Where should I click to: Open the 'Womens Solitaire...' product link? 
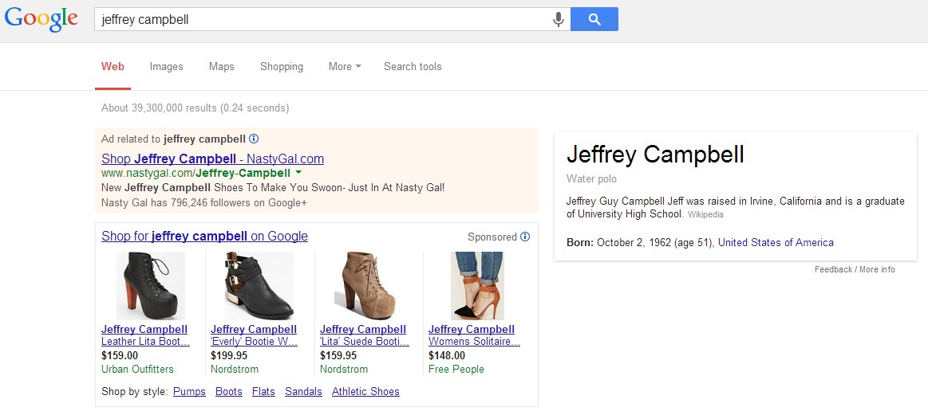(x=474, y=342)
